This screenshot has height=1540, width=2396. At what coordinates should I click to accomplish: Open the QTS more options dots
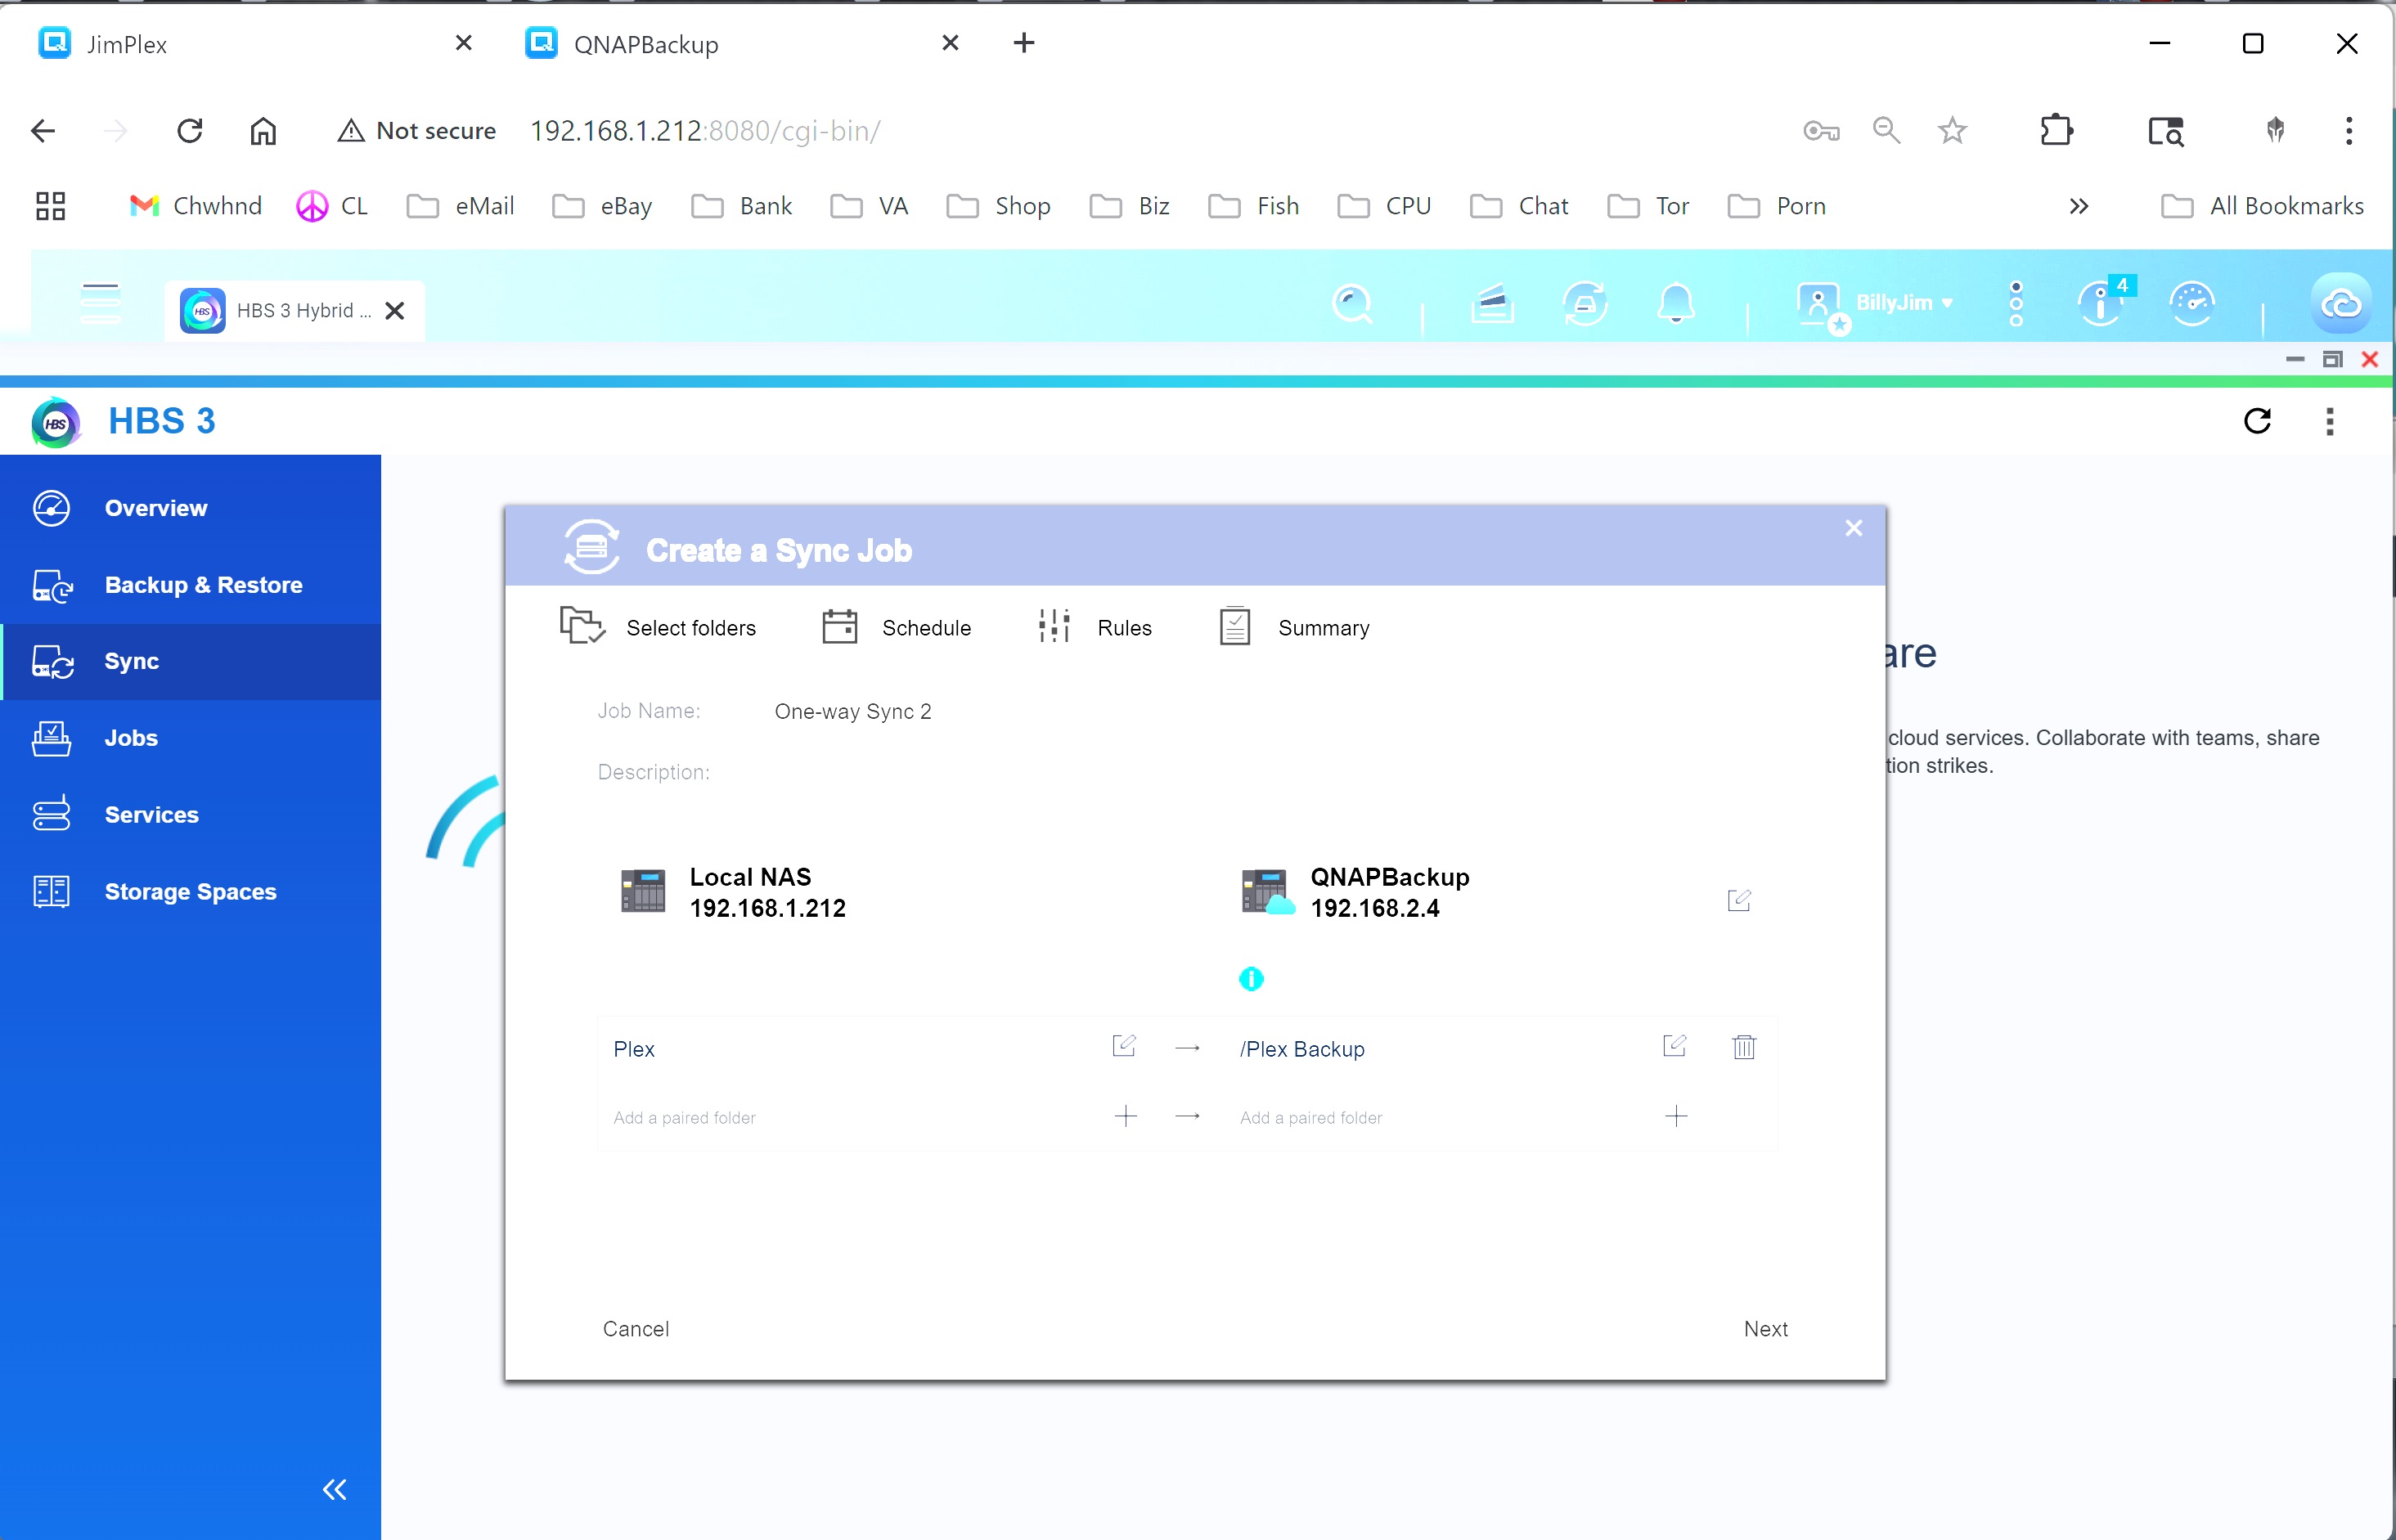2016,303
